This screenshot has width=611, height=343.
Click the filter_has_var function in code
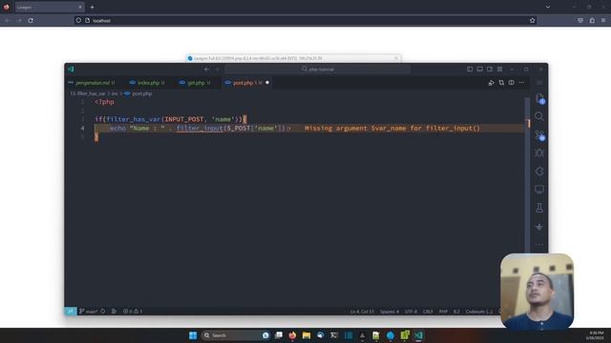click(134, 119)
